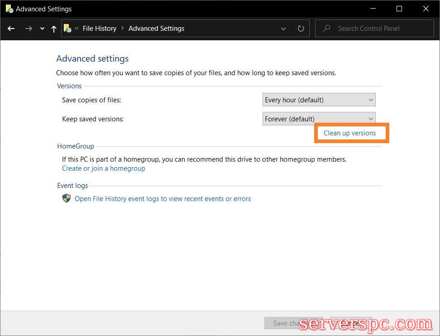This screenshot has width=440, height=336.
Task: Open the recent locations dropdown chevron
Action: (42, 29)
